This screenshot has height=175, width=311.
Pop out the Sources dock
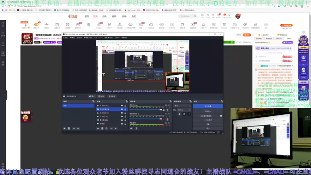(x=127, y=101)
